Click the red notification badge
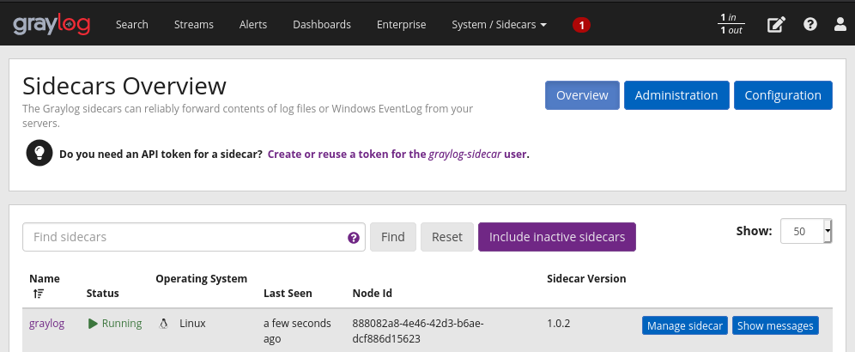 point(581,25)
